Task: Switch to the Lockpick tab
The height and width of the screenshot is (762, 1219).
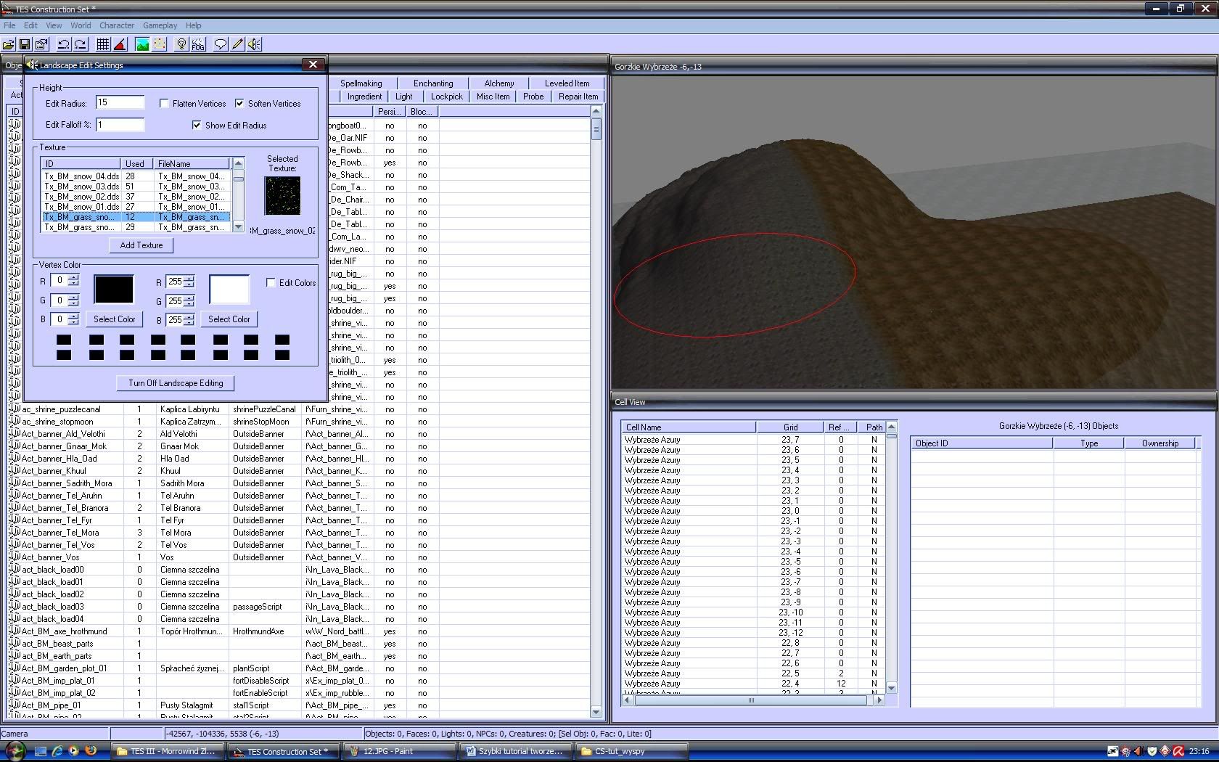Action: pyautogui.click(x=446, y=97)
